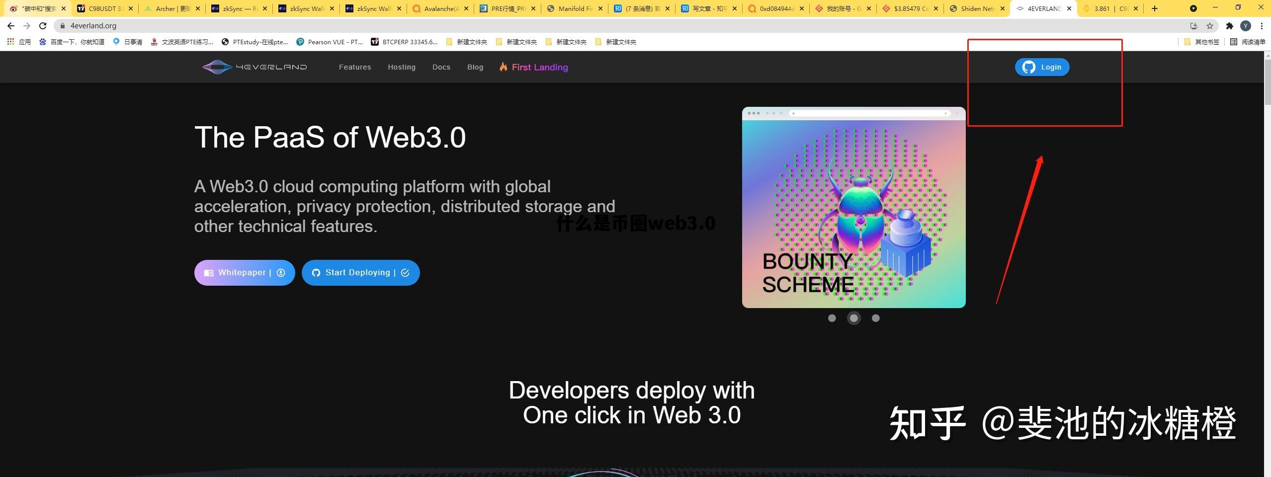Install the page as app icon
The height and width of the screenshot is (477, 1271).
click(x=1193, y=26)
